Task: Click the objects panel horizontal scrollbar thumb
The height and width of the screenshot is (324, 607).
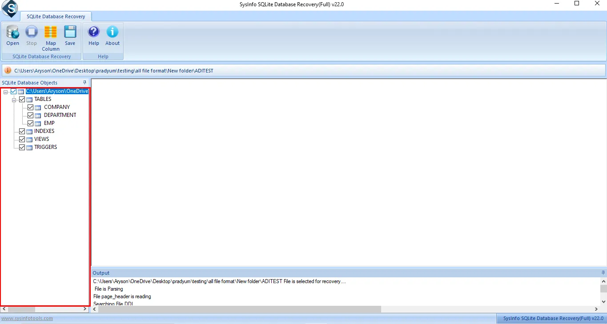Action: [x=21, y=309]
